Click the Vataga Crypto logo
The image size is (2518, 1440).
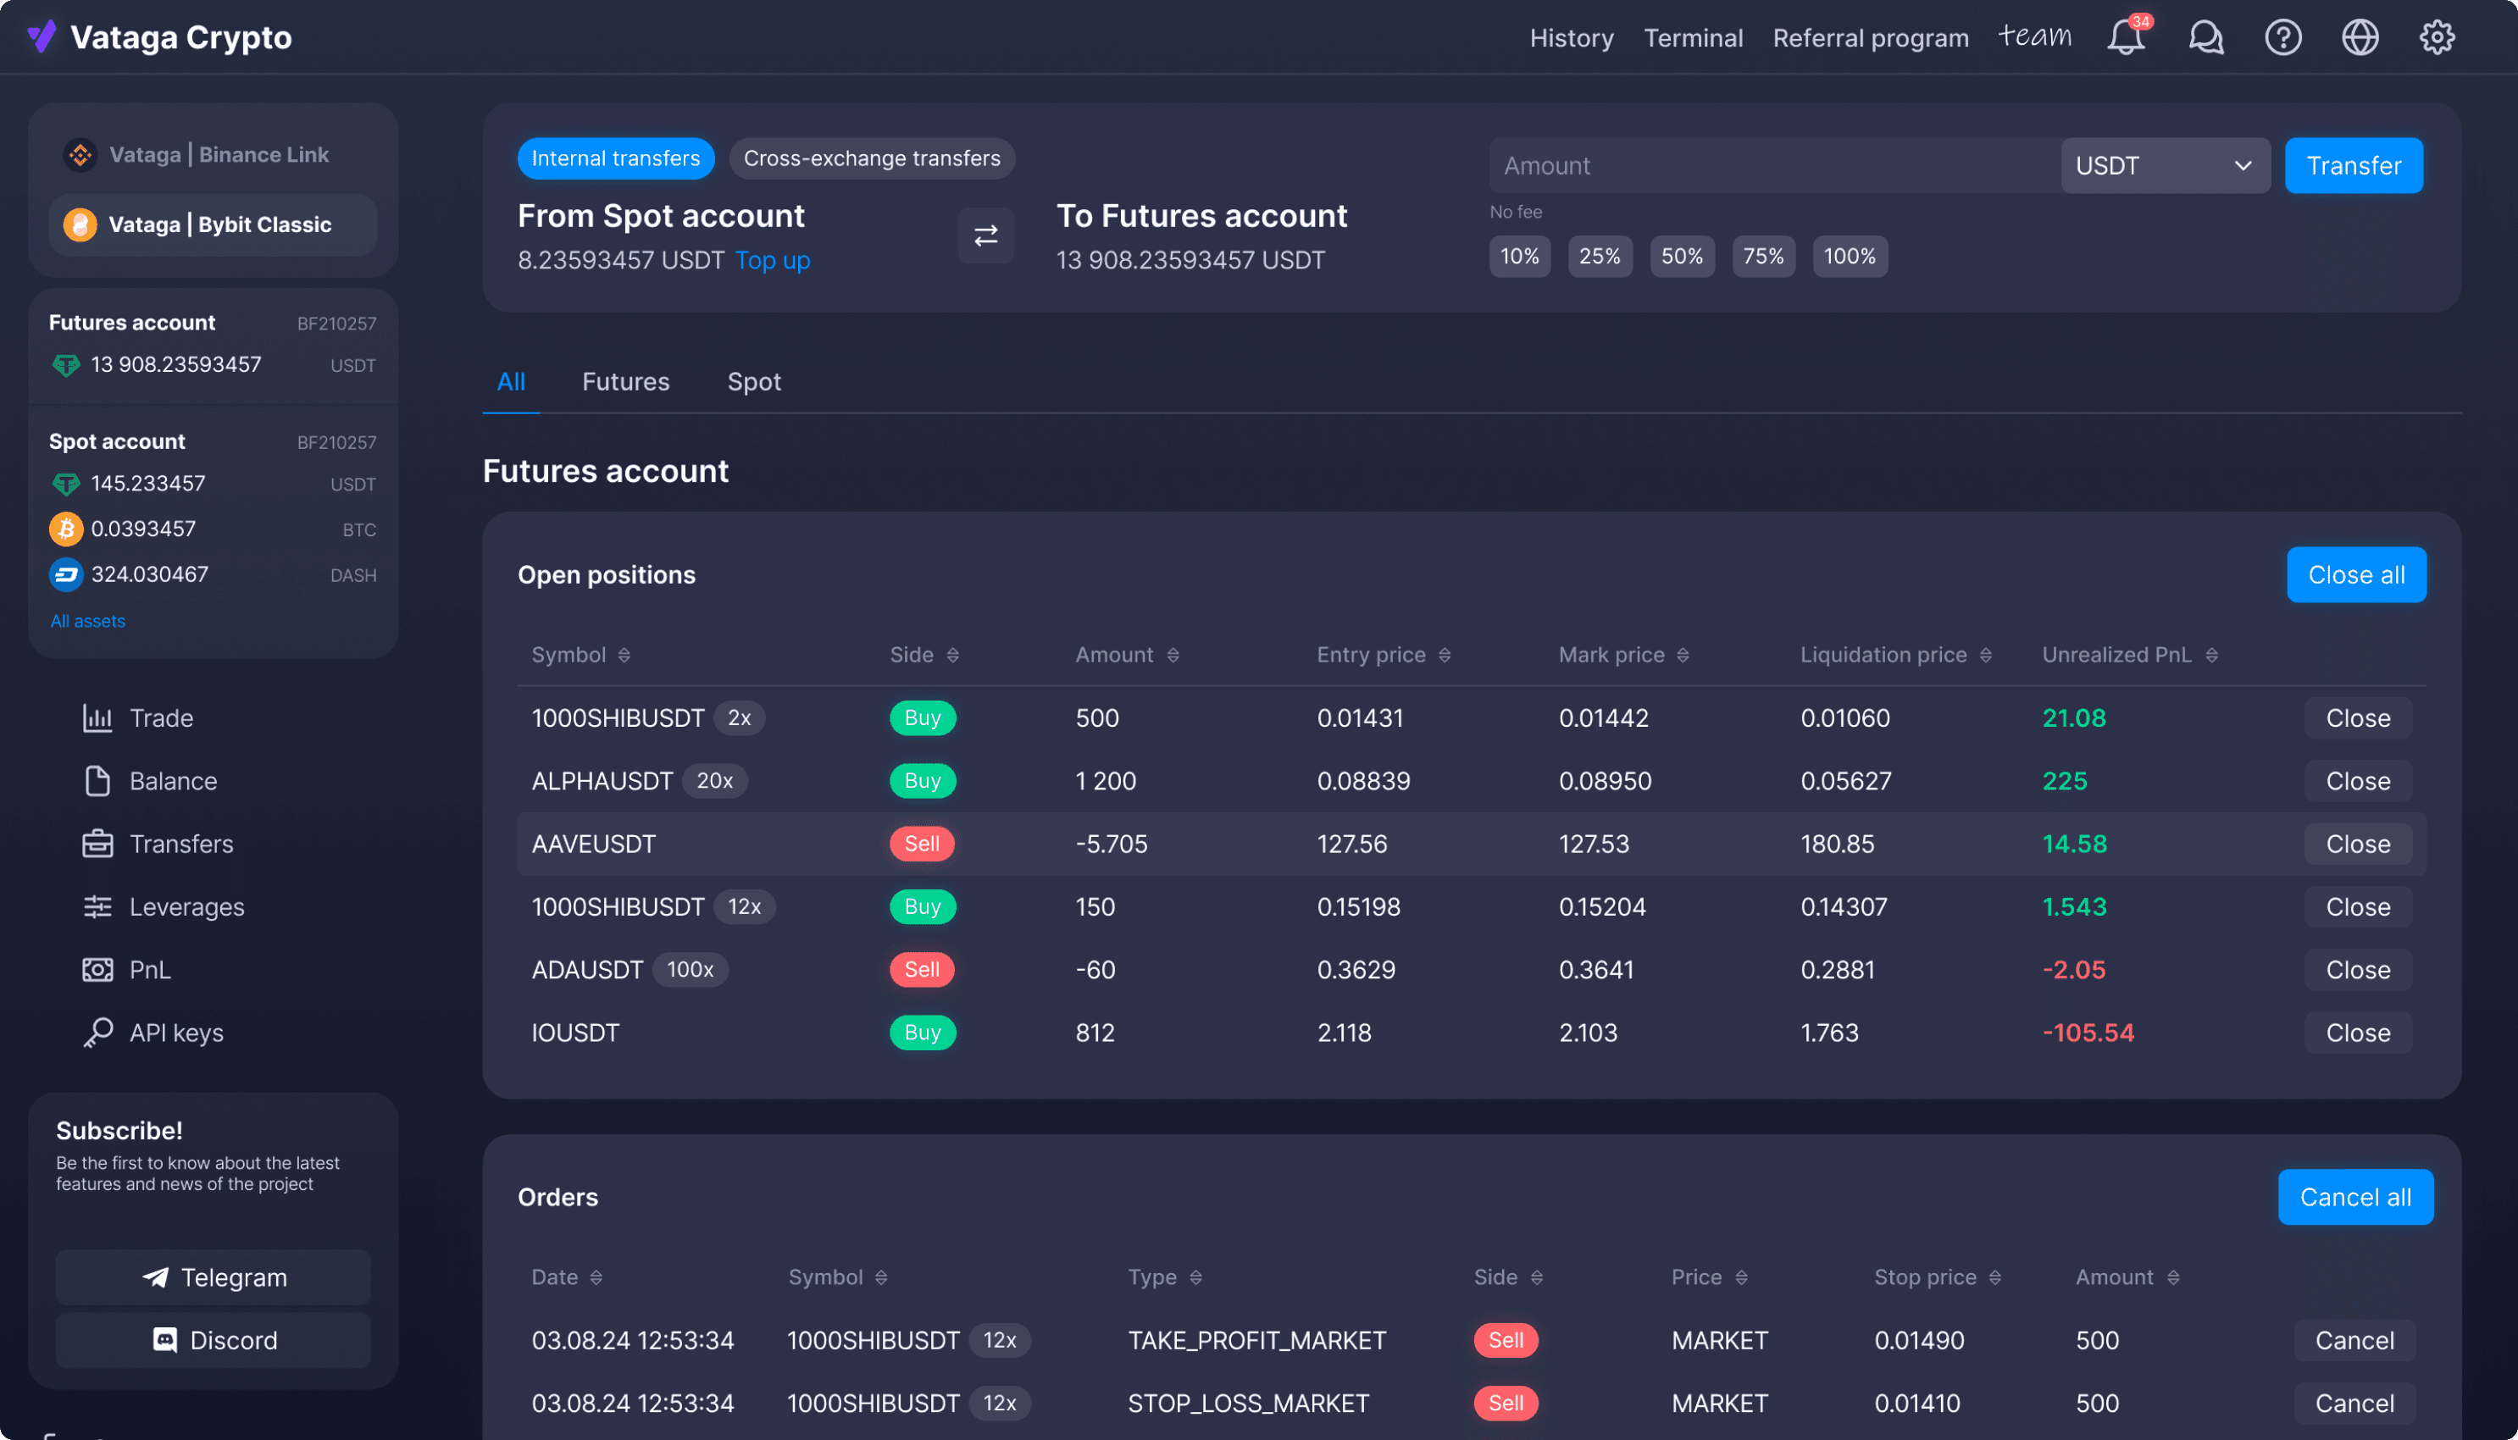coord(159,37)
